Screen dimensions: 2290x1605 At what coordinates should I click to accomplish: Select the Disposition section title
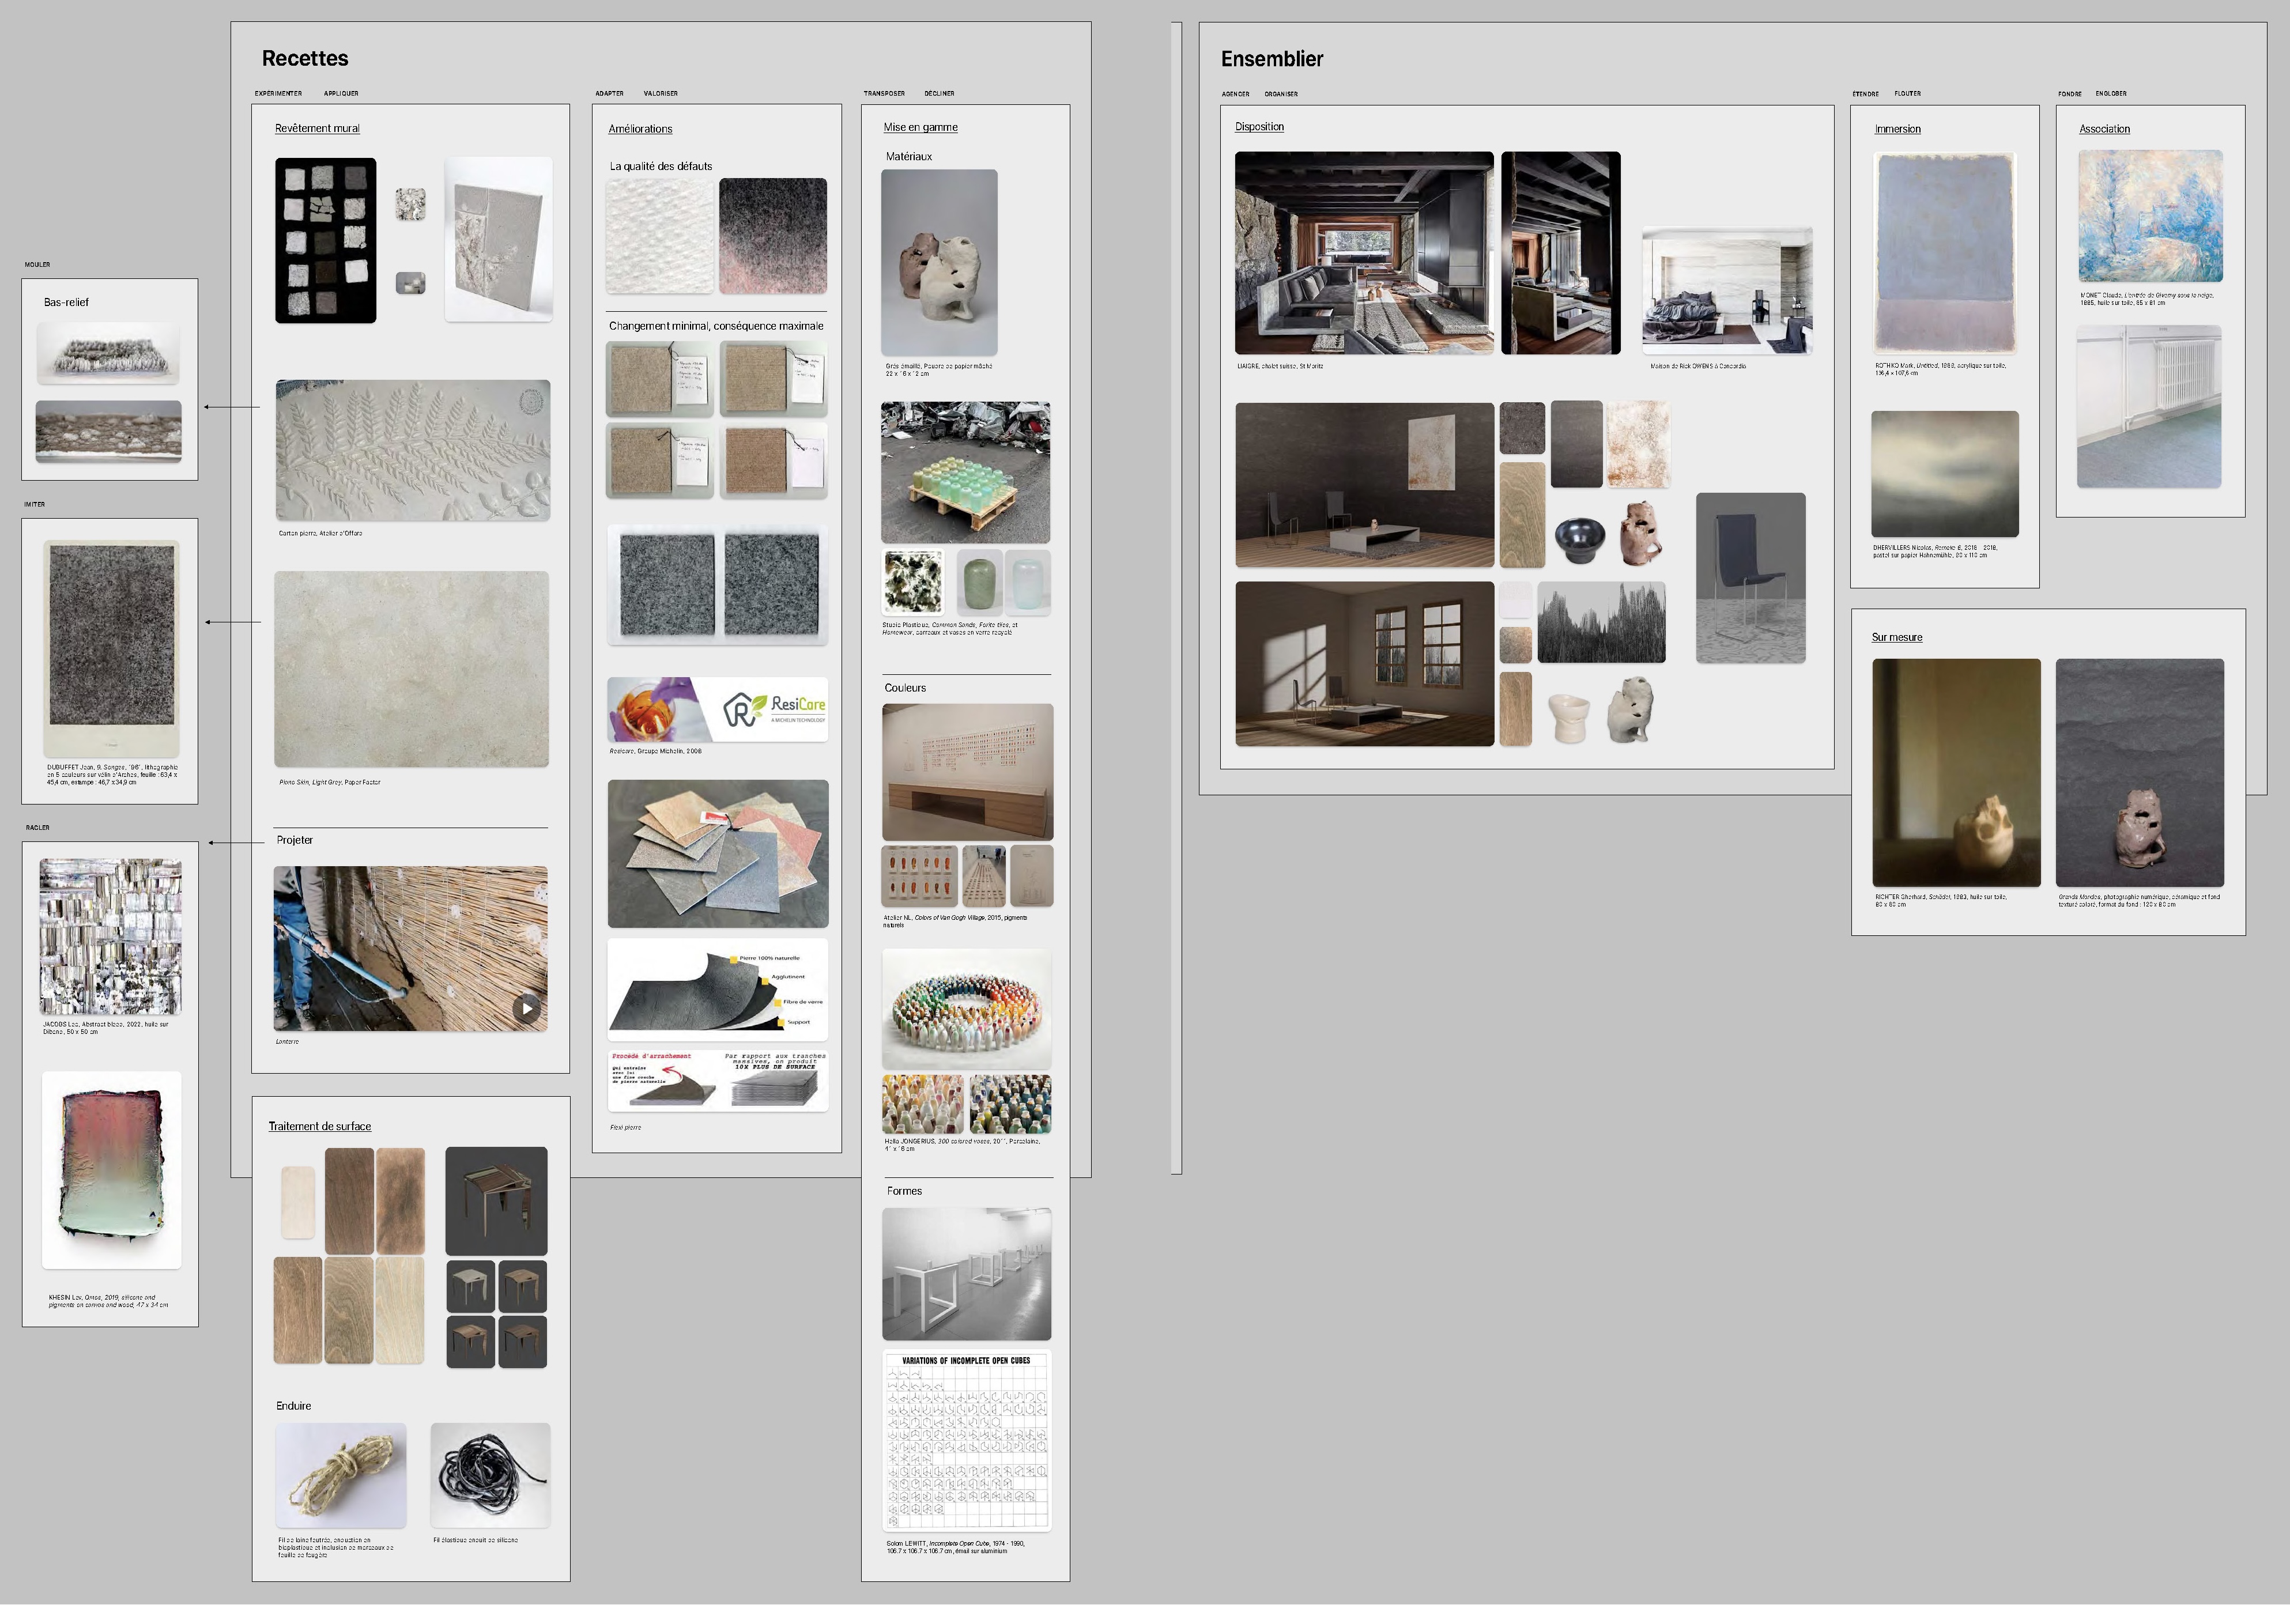[1259, 127]
